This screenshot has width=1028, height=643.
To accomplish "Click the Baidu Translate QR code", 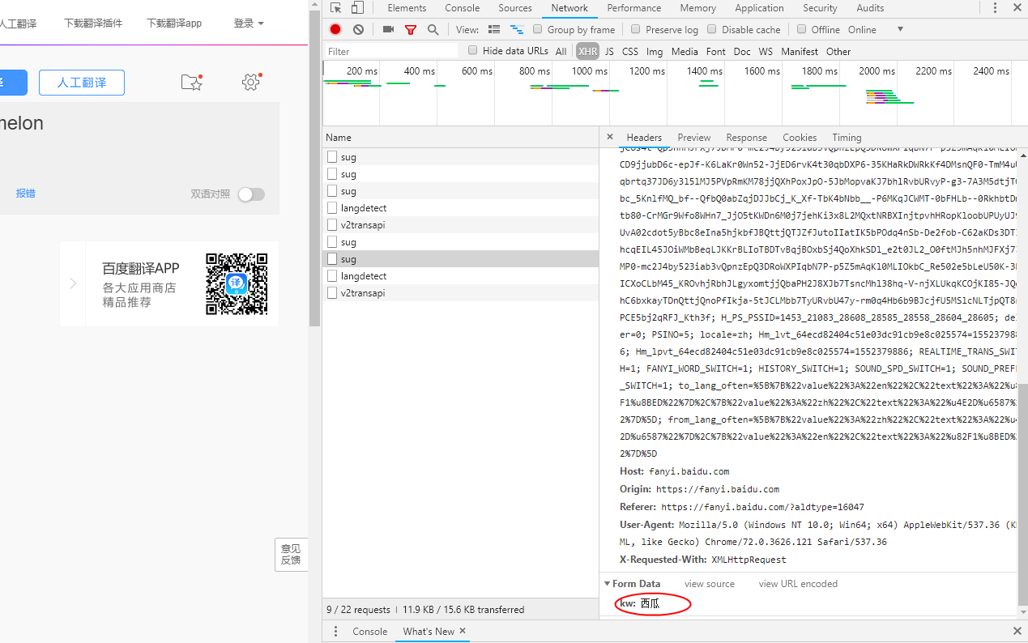I will pos(237,283).
